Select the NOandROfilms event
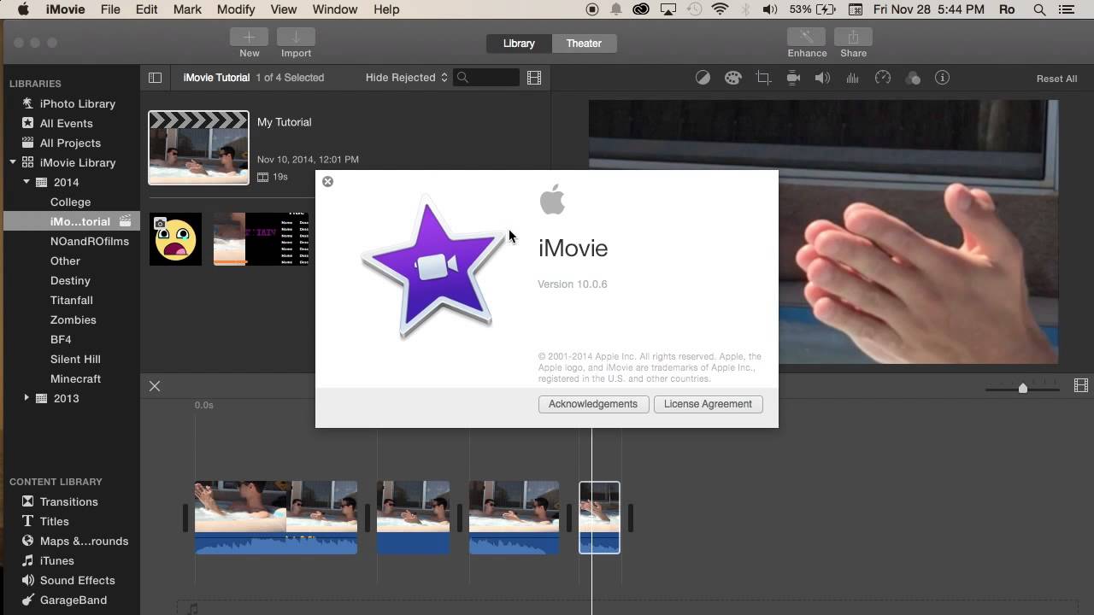This screenshot has width=1094, height=615. coord(90,242)
